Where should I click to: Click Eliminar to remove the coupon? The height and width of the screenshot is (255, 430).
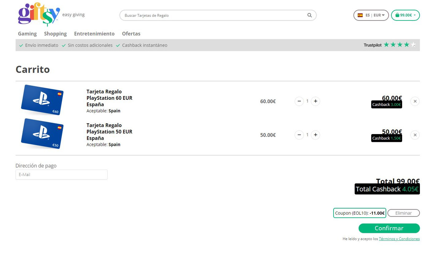pos(403,213)
